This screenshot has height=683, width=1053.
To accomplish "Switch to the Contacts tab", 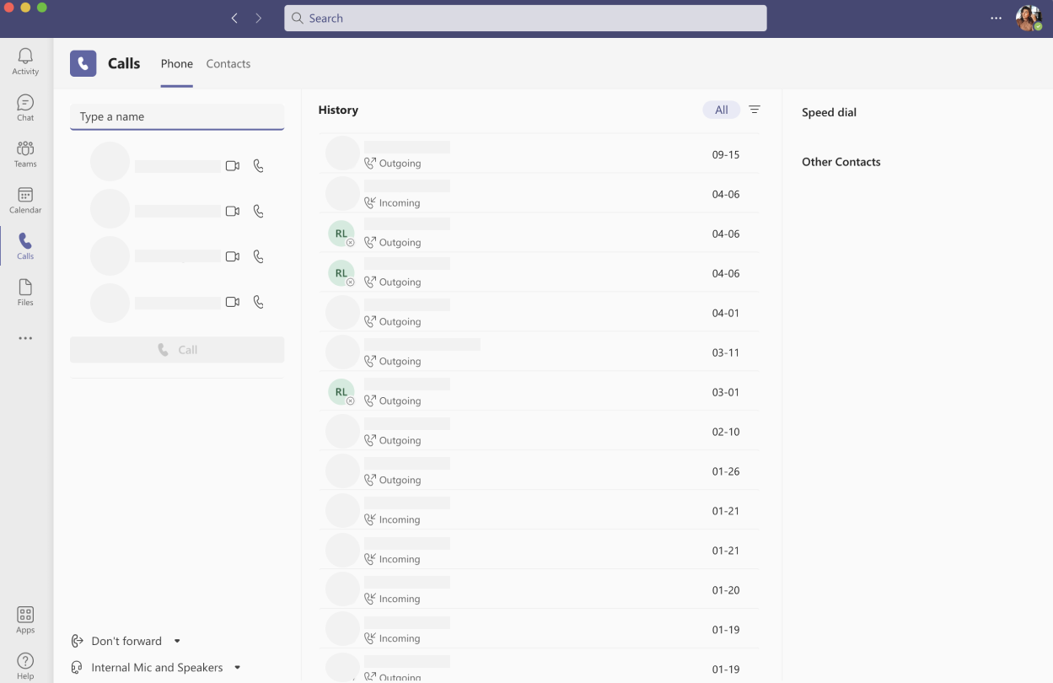I will pyautogui.click(x=228, y=64).
